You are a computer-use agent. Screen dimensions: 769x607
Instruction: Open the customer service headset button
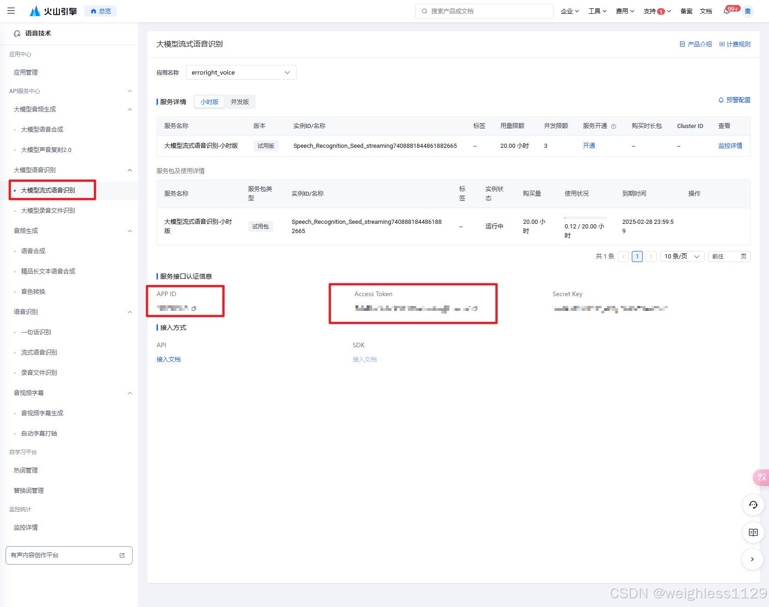(x=753, y=505)
